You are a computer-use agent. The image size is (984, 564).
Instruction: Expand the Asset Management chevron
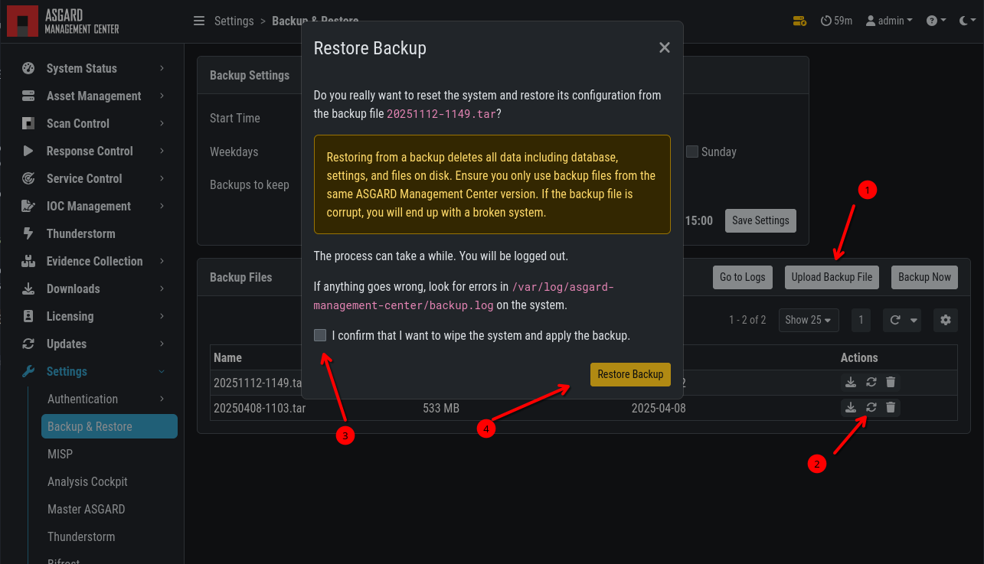[x=162, y=96]
